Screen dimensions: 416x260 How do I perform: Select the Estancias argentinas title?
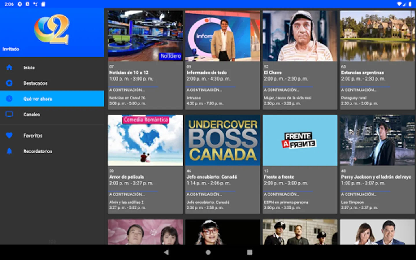[x=363, y=73]
